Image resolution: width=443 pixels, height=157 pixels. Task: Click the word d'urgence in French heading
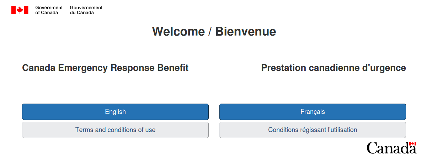point(385,68)
